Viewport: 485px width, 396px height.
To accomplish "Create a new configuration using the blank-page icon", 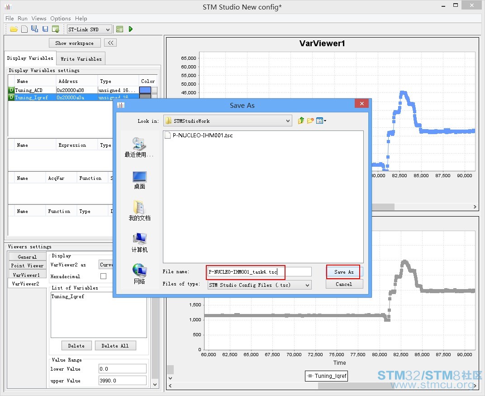I will (x=24, y=29).
